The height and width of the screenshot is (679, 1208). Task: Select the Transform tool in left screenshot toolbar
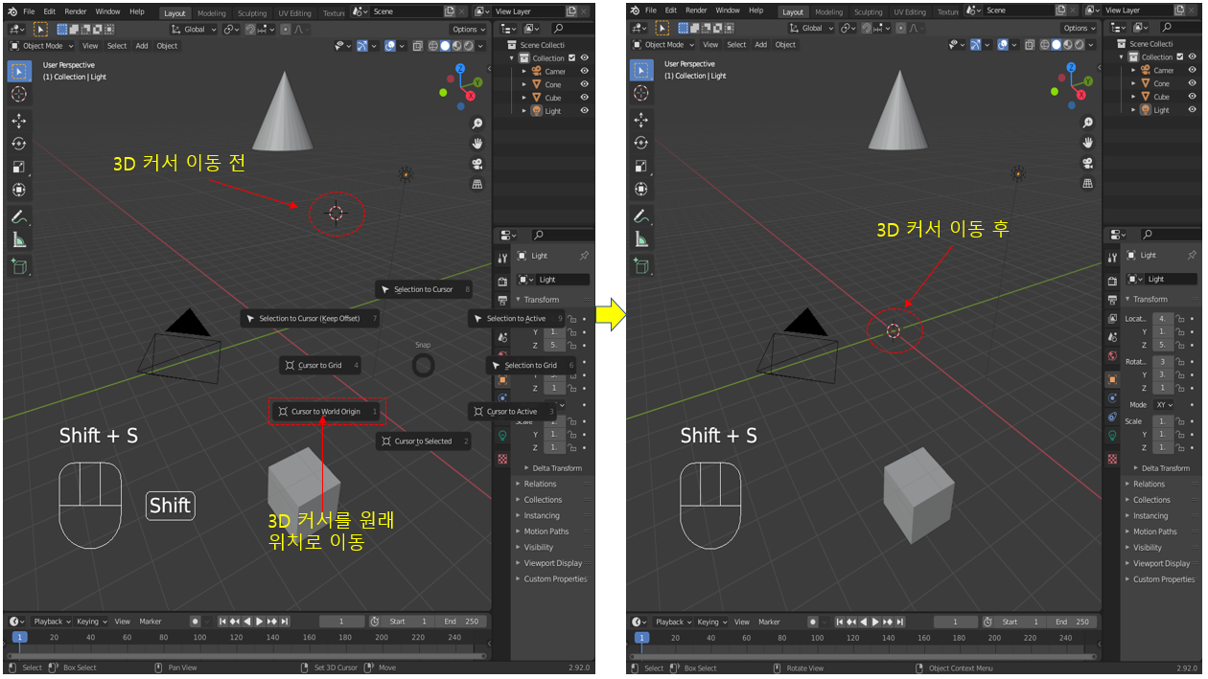coord(18,190)
